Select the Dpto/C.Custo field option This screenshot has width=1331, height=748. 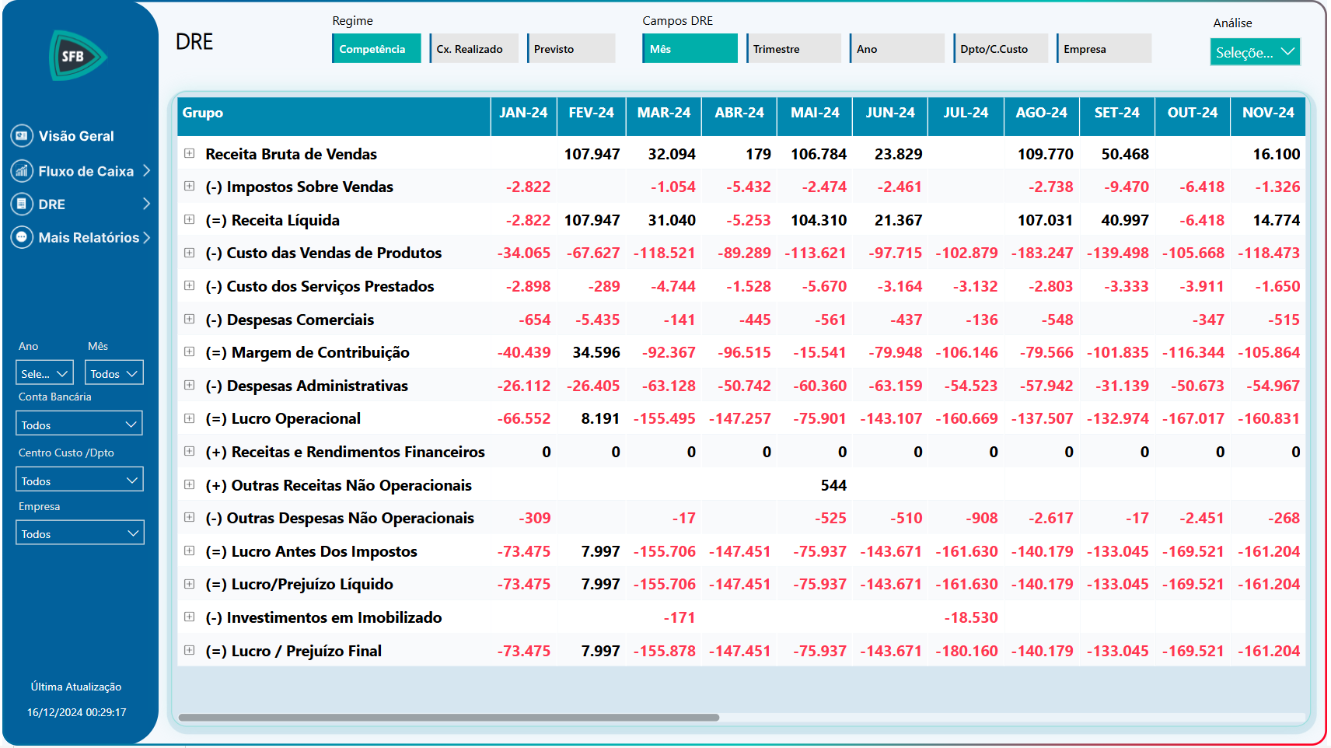coord(1001,48)
